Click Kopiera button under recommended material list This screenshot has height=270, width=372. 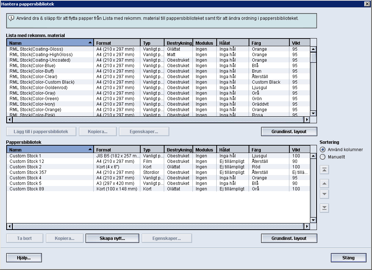pyautogui.click(x=98, y=132)
